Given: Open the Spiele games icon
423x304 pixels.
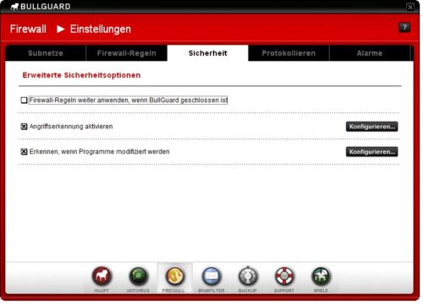Looking at the screenshot, I should pos(321,276).
